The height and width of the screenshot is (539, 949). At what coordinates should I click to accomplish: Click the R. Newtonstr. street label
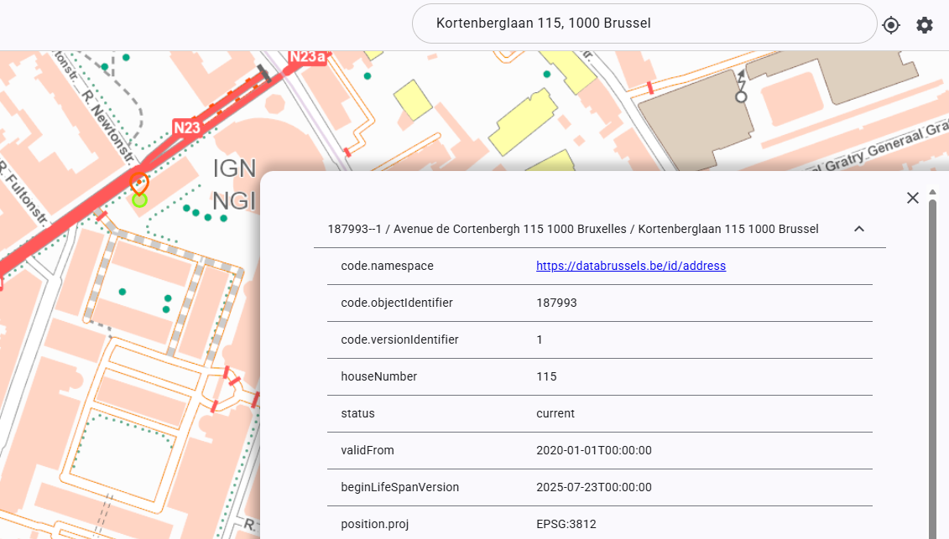click(x=107, y=126)
